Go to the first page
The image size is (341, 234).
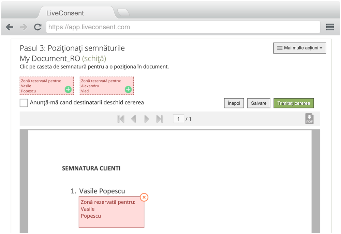click(121, 119)
